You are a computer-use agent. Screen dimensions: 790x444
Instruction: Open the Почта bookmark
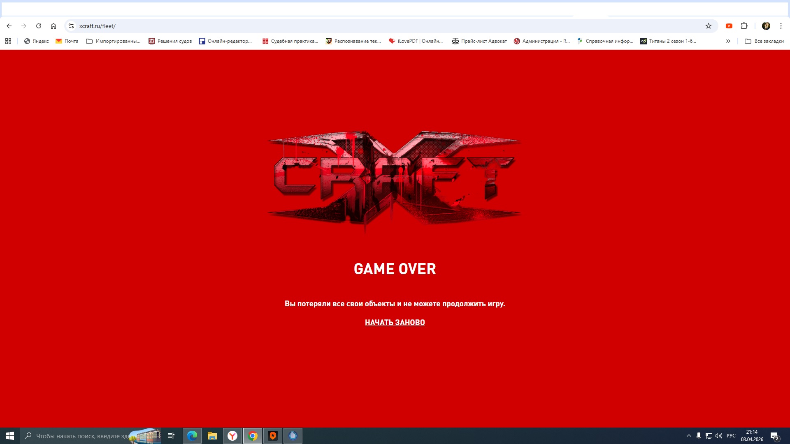click(67, 41)
